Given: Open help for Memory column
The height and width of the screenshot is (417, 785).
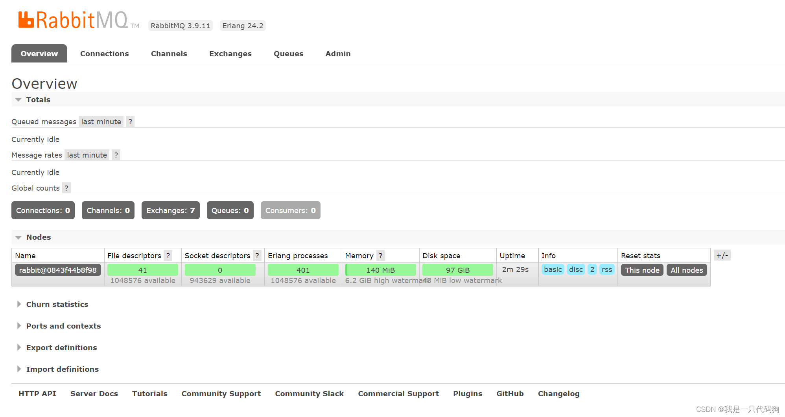Looking at the screenshot, I should click(x=380, y=255).
